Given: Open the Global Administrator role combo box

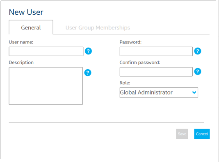Looking at the screenshot, I should pos(159,93).
